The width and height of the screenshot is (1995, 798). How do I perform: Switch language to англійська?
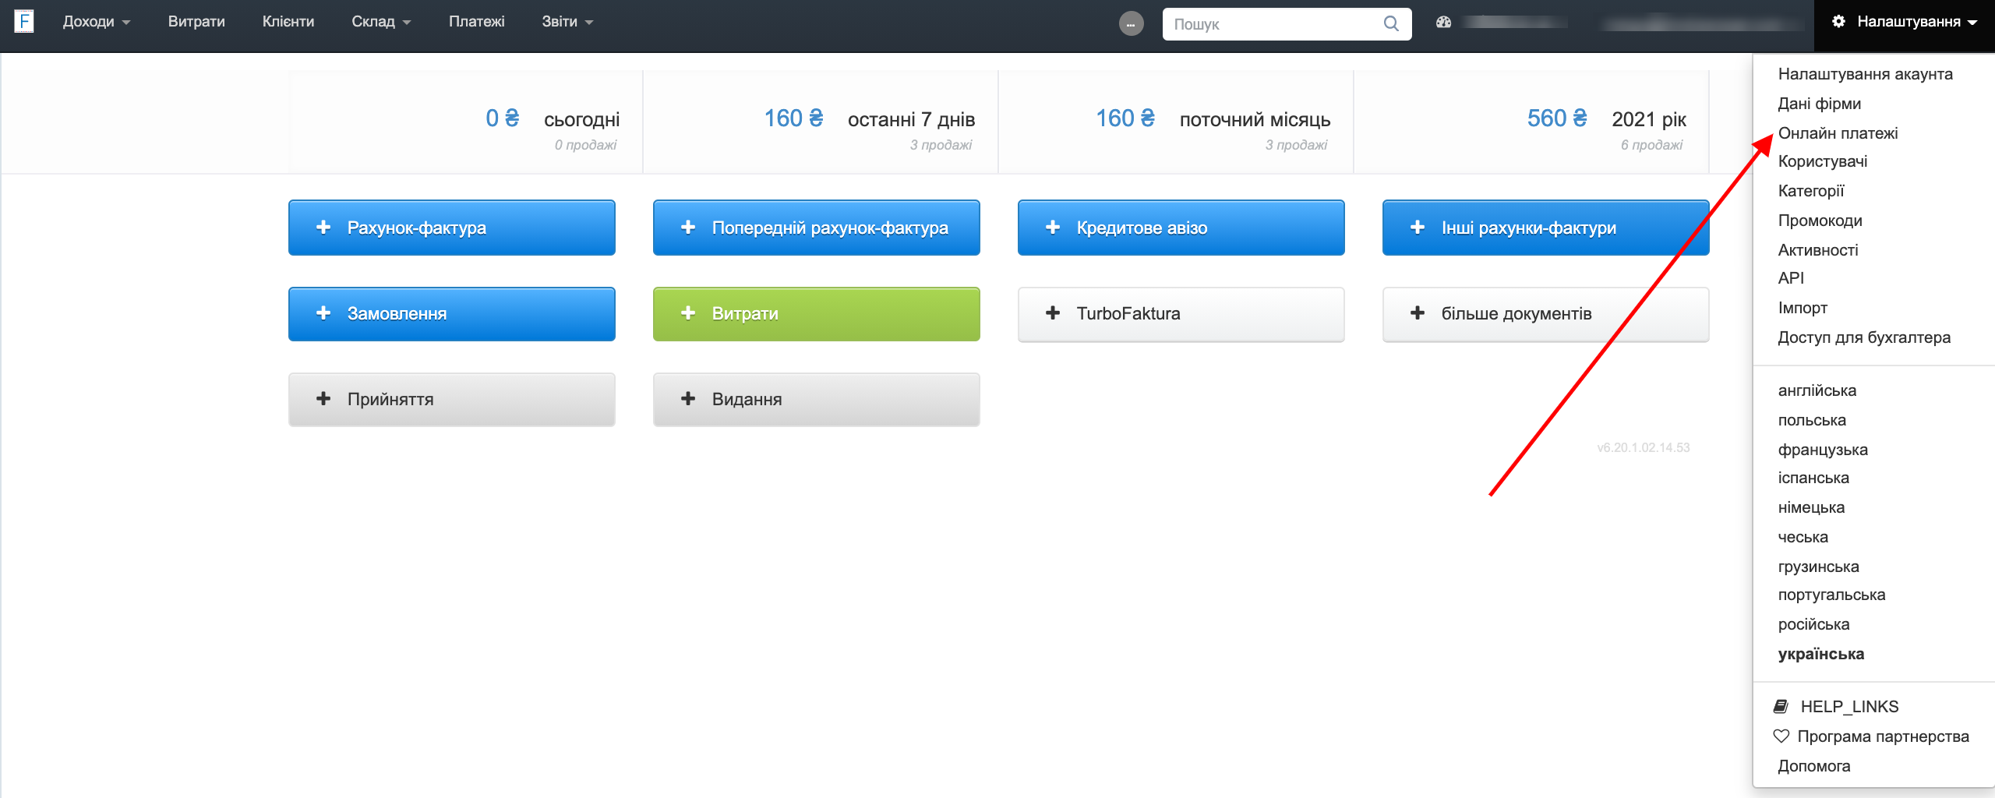point(1817,390)
